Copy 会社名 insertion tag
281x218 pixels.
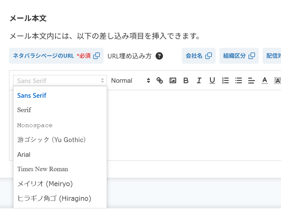[199, 56]
